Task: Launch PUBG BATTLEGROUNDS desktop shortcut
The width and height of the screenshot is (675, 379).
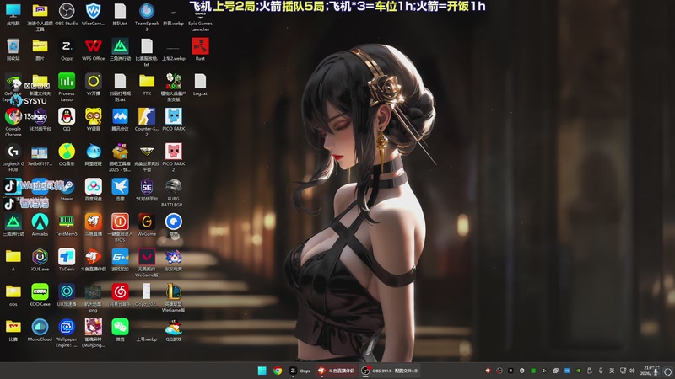Action: [x=173, y=192]
